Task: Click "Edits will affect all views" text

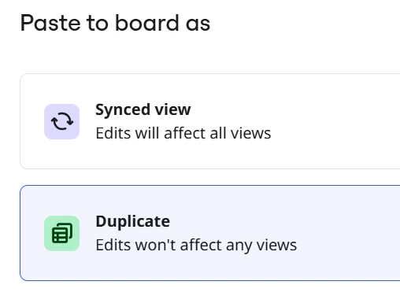Action: [x=183, y=133]
